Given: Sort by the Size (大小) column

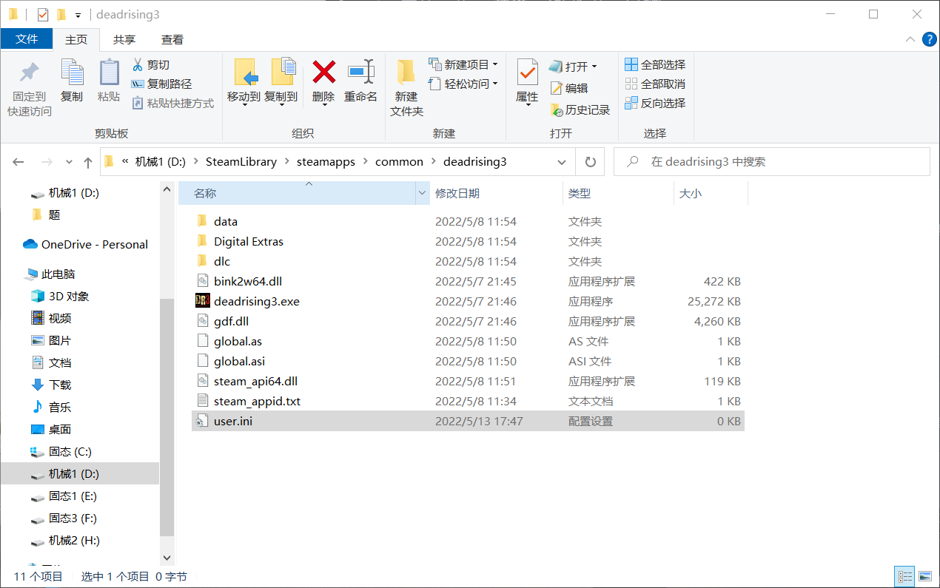Looking at the screenshot, I should point(711,193).
